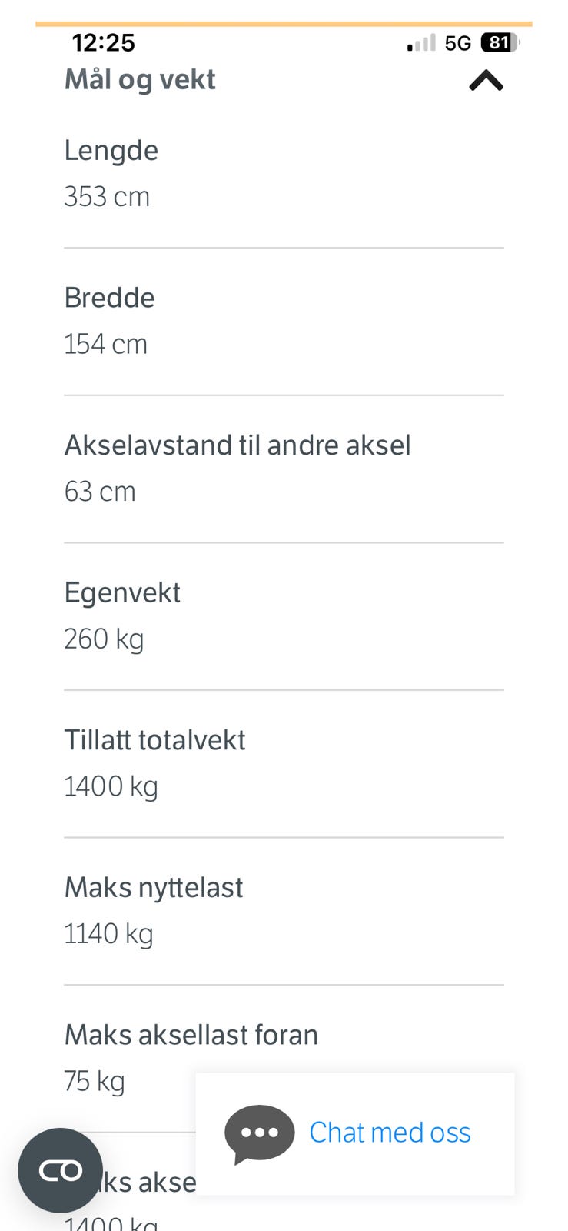Tap the cellular signal bars icon
This screenshot has height=1231, width=568.
tap(421, 43)
